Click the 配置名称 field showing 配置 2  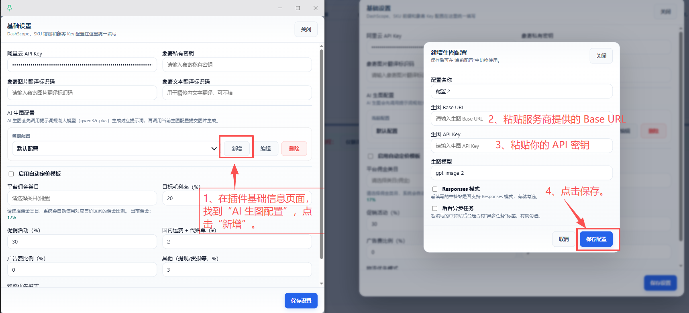pyautogui.click(x=522, y=91)
